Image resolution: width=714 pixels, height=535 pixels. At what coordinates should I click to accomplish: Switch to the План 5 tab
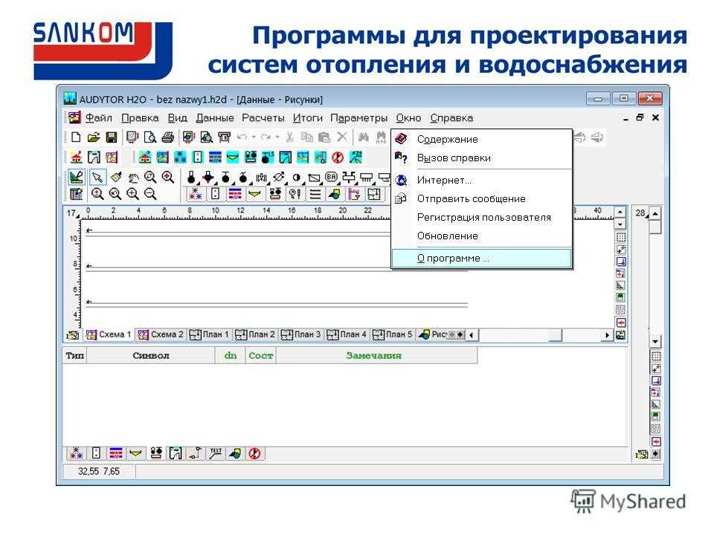(x=393, y=334)
